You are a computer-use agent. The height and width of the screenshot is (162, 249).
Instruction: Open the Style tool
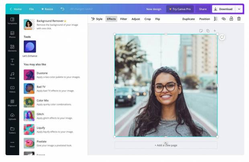pyautogui.click(x=97, y=19)
